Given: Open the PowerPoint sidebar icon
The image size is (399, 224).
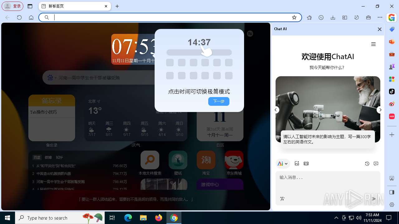Looking at the screenshot, I should point(392,42).
